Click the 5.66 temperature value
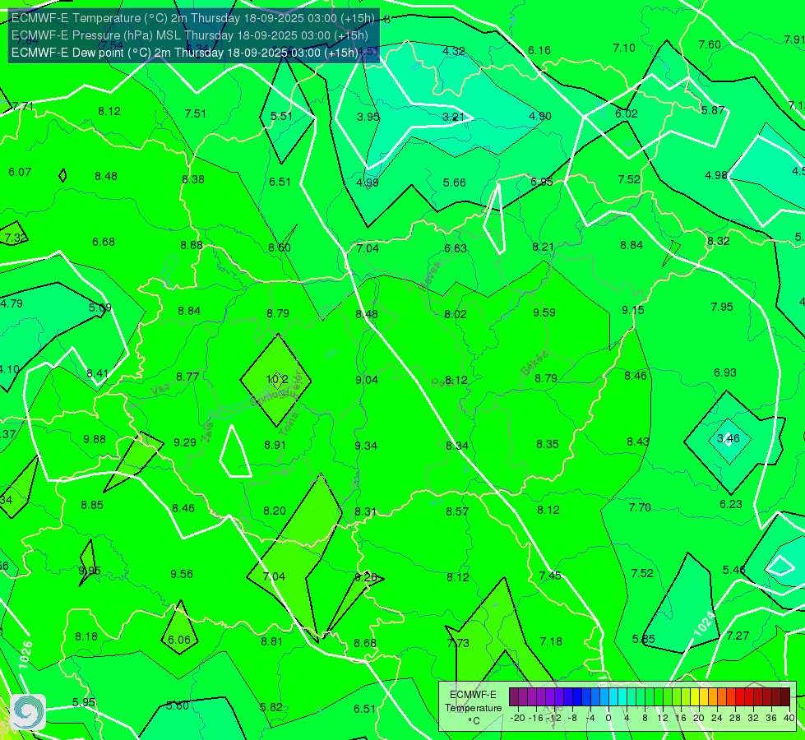Viewport: 805px width, 740px height. click(455, 183)
